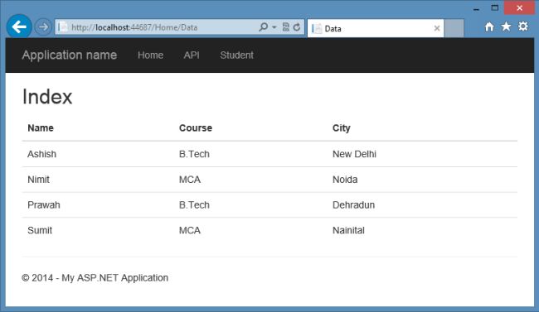Click the Application name brand link
539x312 pixels.
(x=70, y=55)
